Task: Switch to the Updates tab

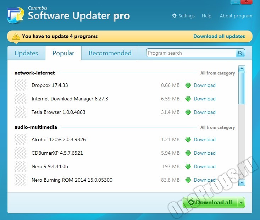Action: [26, 53]
